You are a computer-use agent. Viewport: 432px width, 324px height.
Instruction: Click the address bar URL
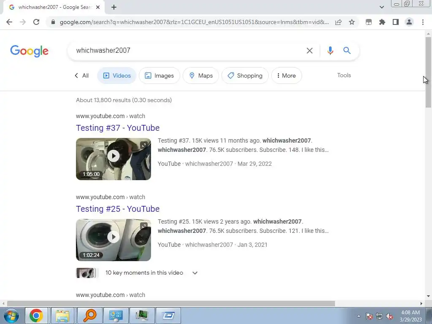(194, 22)
